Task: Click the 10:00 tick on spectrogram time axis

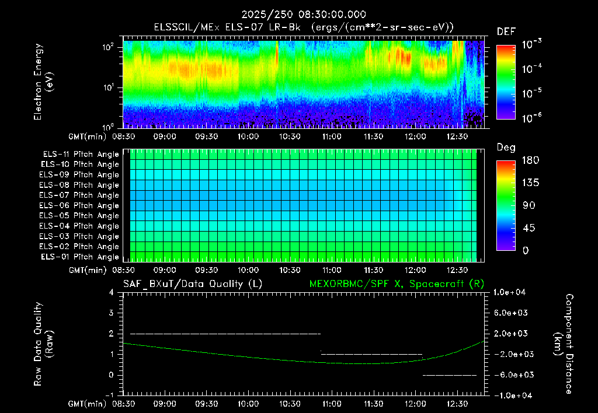Action: [x=248, y=136]
